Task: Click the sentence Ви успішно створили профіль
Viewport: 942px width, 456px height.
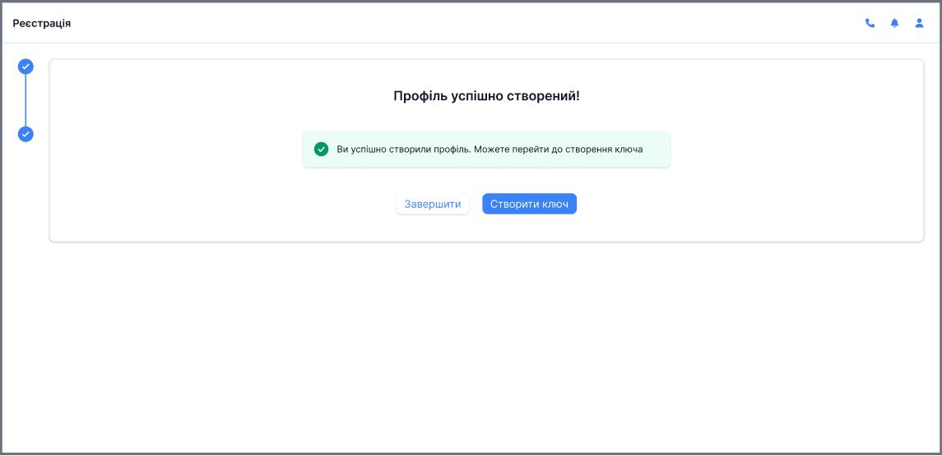Action: pos(403,150)
